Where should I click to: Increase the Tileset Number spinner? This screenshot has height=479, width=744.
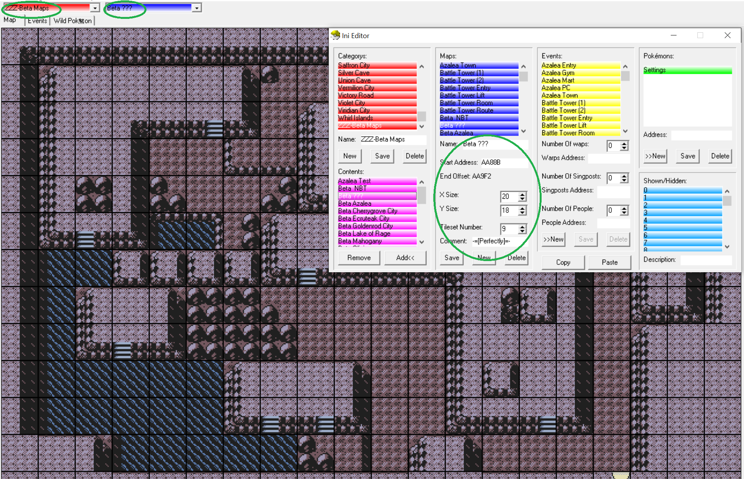pos(522,227)
